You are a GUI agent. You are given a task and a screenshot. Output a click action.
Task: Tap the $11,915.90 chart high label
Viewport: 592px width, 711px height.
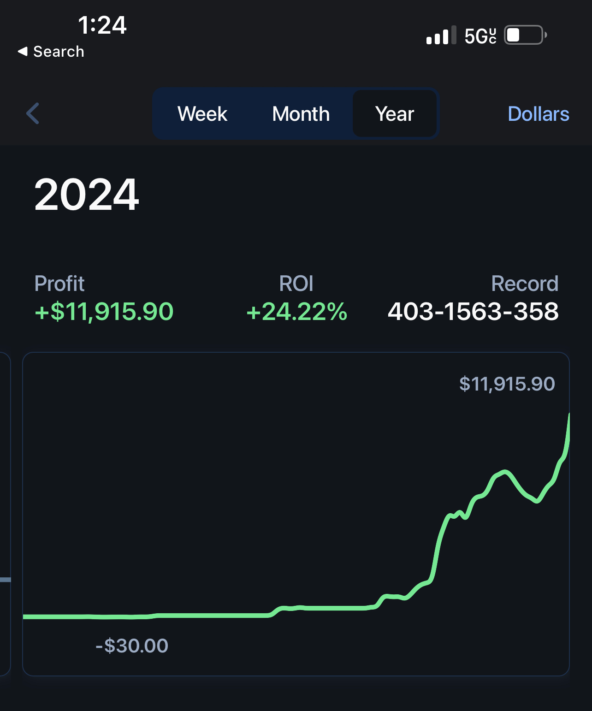point(507,384)
